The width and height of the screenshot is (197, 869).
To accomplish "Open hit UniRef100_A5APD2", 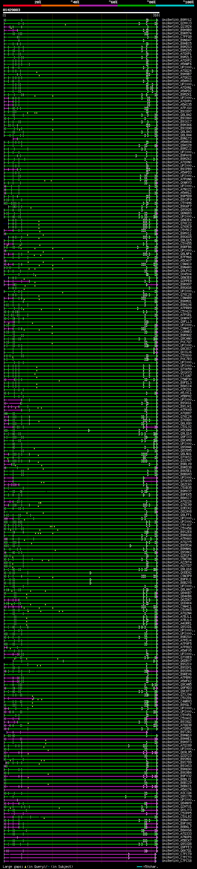I will point(177,91).
